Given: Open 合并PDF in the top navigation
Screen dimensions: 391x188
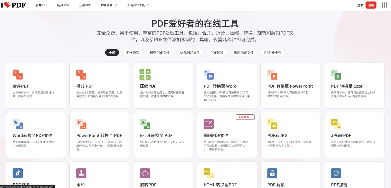Looking at the screenshot, I should click(x=41, y=5).
